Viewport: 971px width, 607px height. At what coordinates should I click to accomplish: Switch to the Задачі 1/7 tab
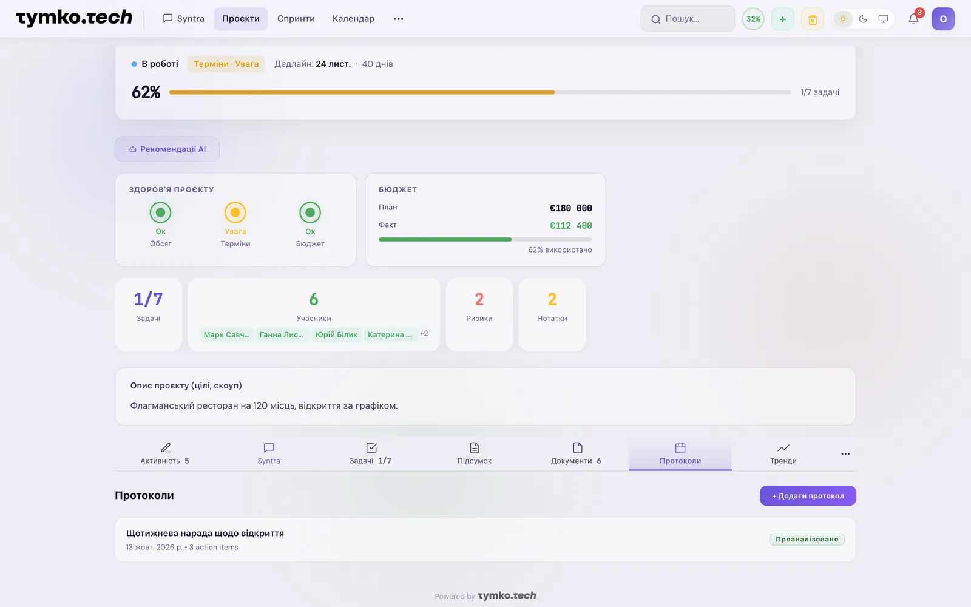371,453
